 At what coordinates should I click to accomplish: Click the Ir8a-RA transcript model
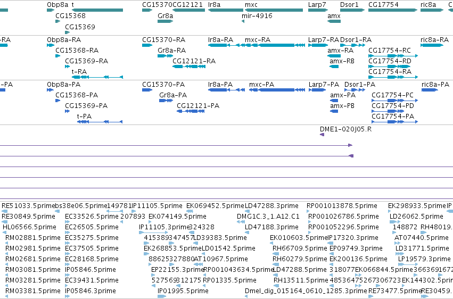click(x=226, y=45)
